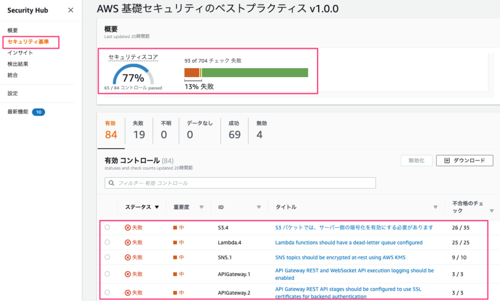This screenshot has height=301, width=500.
Task: Click the 93 of 704 チェック 失敗 text
Action: pos(213,60)
